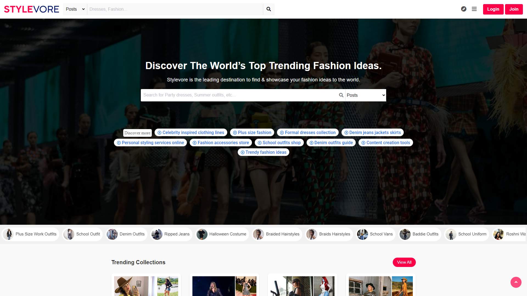Image resolution: width=527 pixels, height=296 pixels.
Task: Click the search icon in the hero search bar
Action: (341, 95)
